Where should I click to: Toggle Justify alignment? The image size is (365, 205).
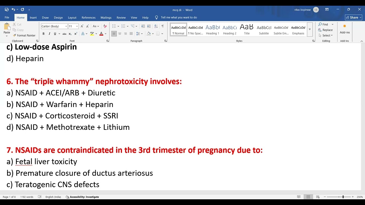point(131,34)
